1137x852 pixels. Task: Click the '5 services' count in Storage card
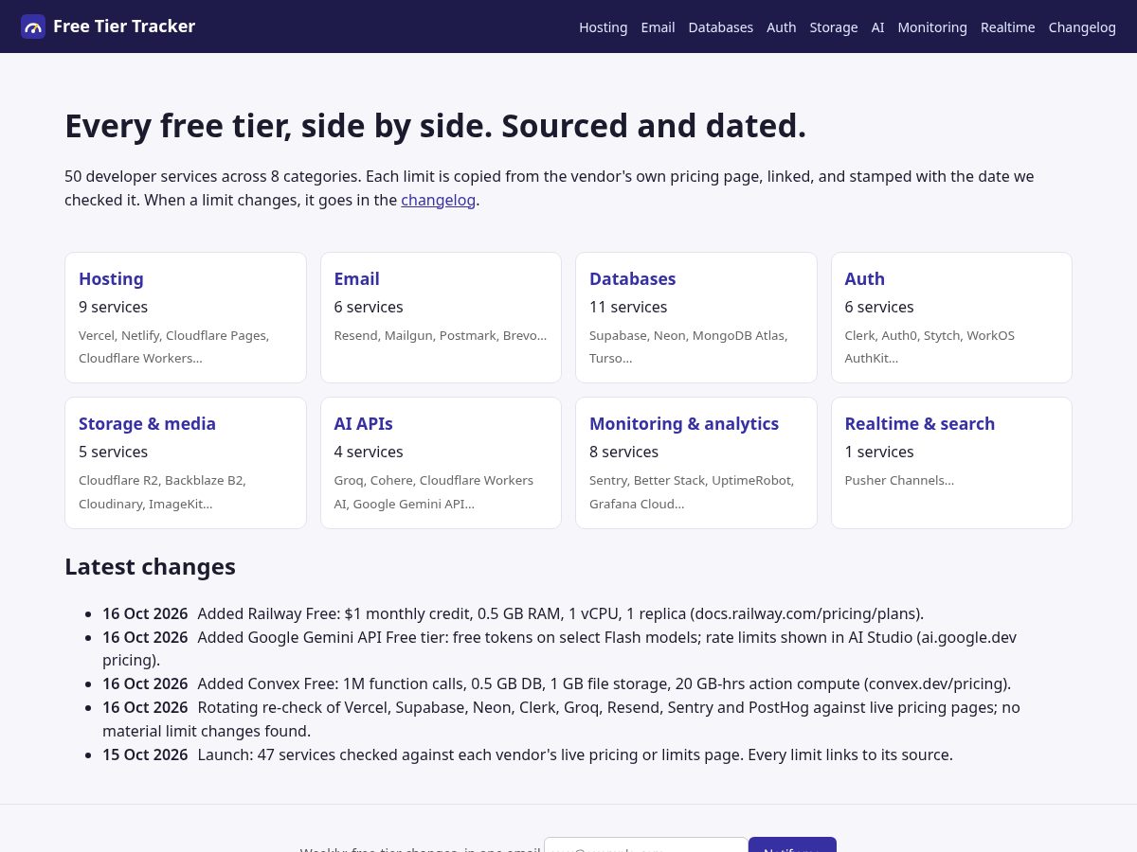[113, 452]
